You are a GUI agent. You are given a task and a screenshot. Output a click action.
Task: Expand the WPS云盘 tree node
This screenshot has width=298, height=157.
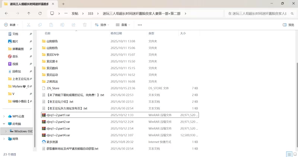click(x=4, y=116)
